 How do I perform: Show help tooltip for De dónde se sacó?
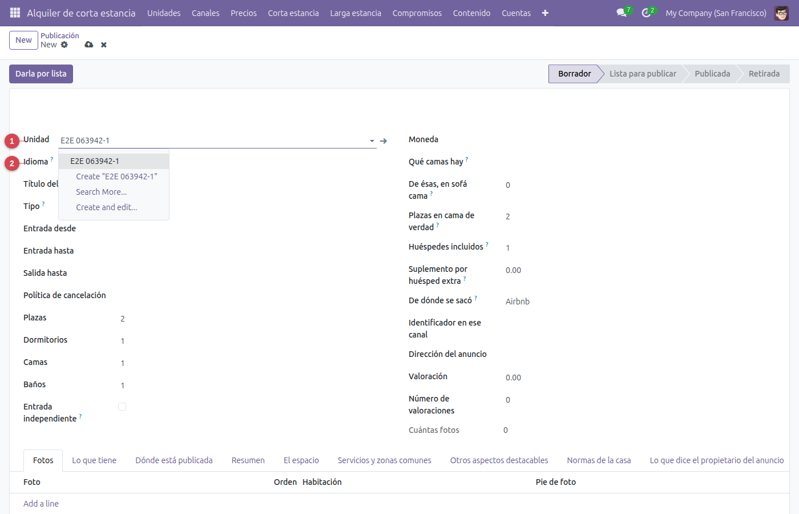coord(475,298)
